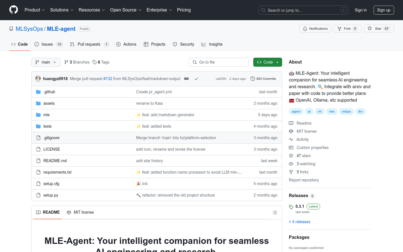Switch to the MIT license tab
Image resolution: width=403 pixels, height=252 pixels.
click(80, 212)
